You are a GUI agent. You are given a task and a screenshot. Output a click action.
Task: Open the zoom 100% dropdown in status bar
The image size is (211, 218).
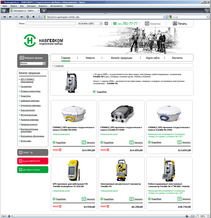point(208,216)
